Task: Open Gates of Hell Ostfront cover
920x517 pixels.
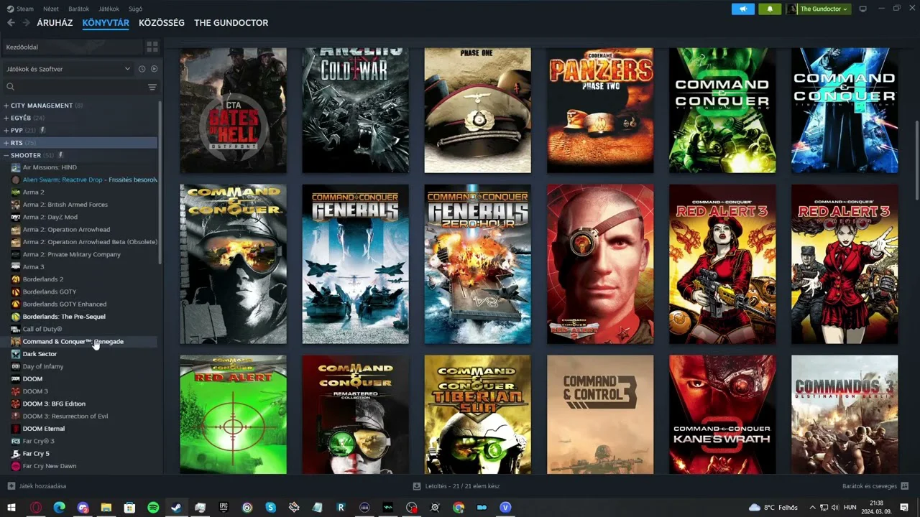Action: tap(233, 110)
